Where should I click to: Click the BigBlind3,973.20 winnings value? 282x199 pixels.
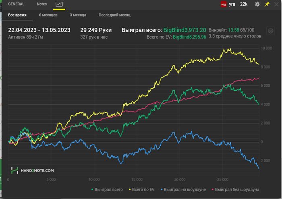click(185, 30)
